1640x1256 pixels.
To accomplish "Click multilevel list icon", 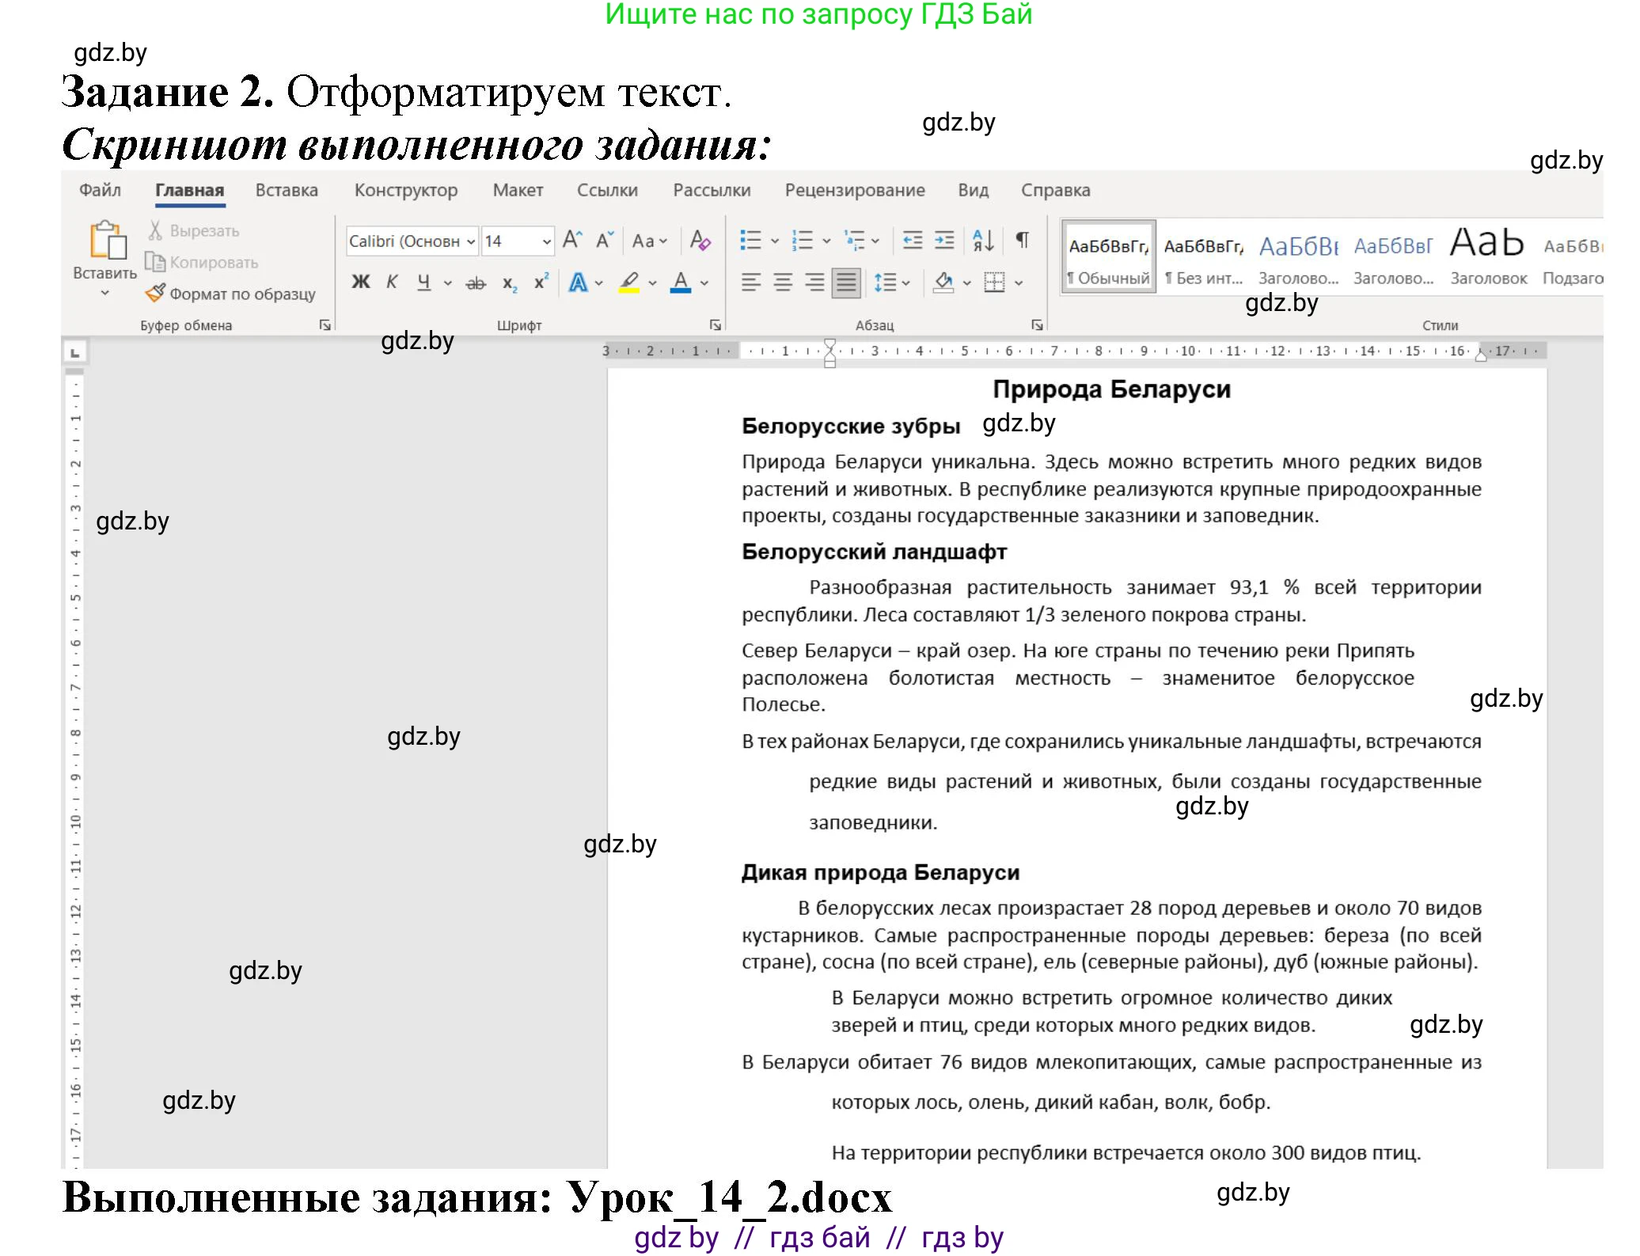I will point(855,240).
